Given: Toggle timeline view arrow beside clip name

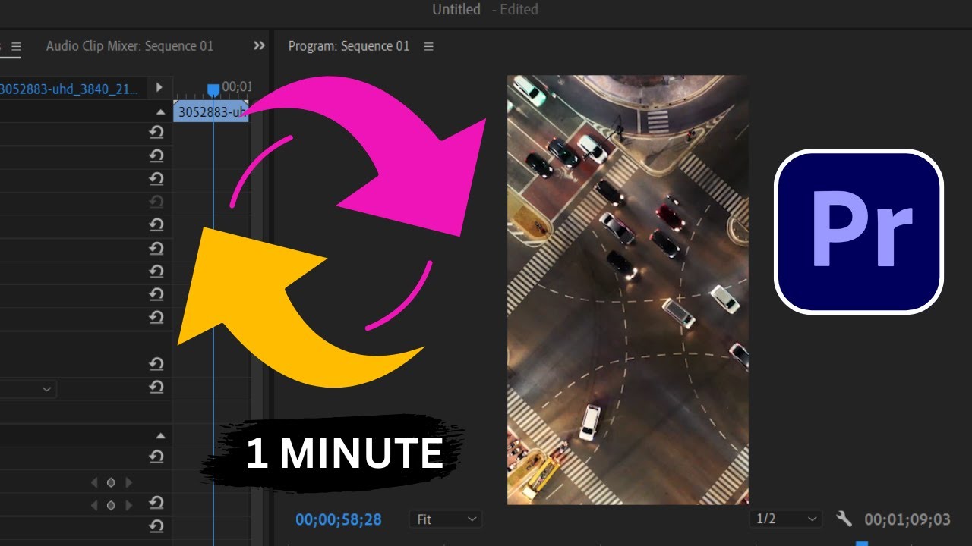Looking at the screenshot, I should (x=159, y=88).
